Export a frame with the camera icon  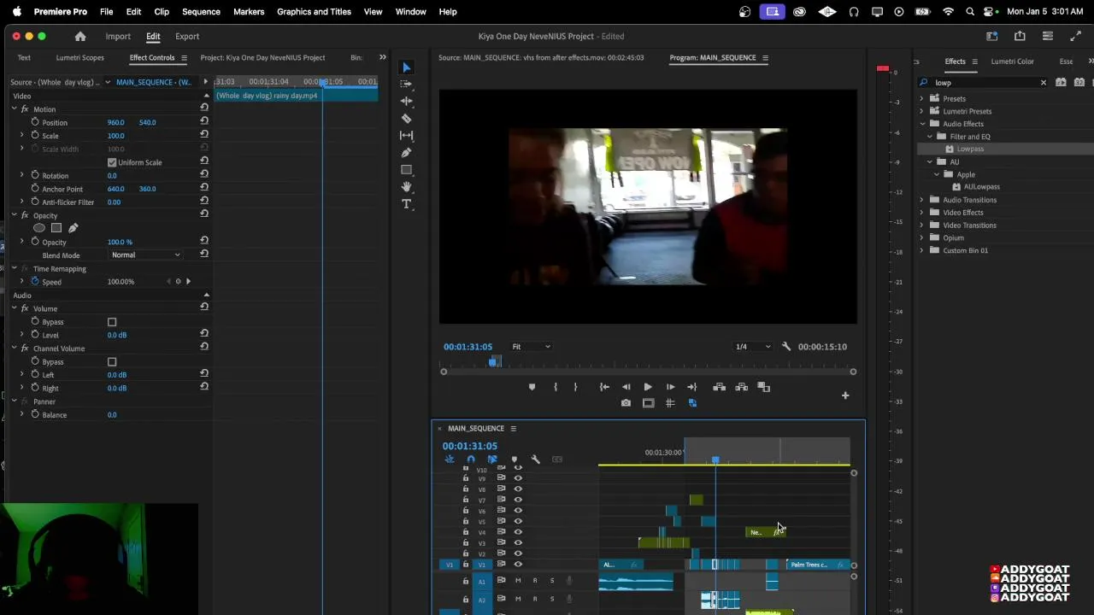coord(626,403)
